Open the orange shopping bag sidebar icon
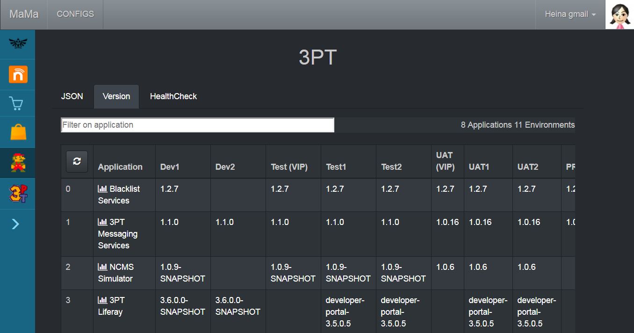The image size is (634, 333). [x=17, y=132]
